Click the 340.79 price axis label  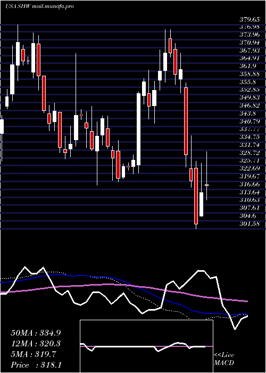[x=249, y=121]
